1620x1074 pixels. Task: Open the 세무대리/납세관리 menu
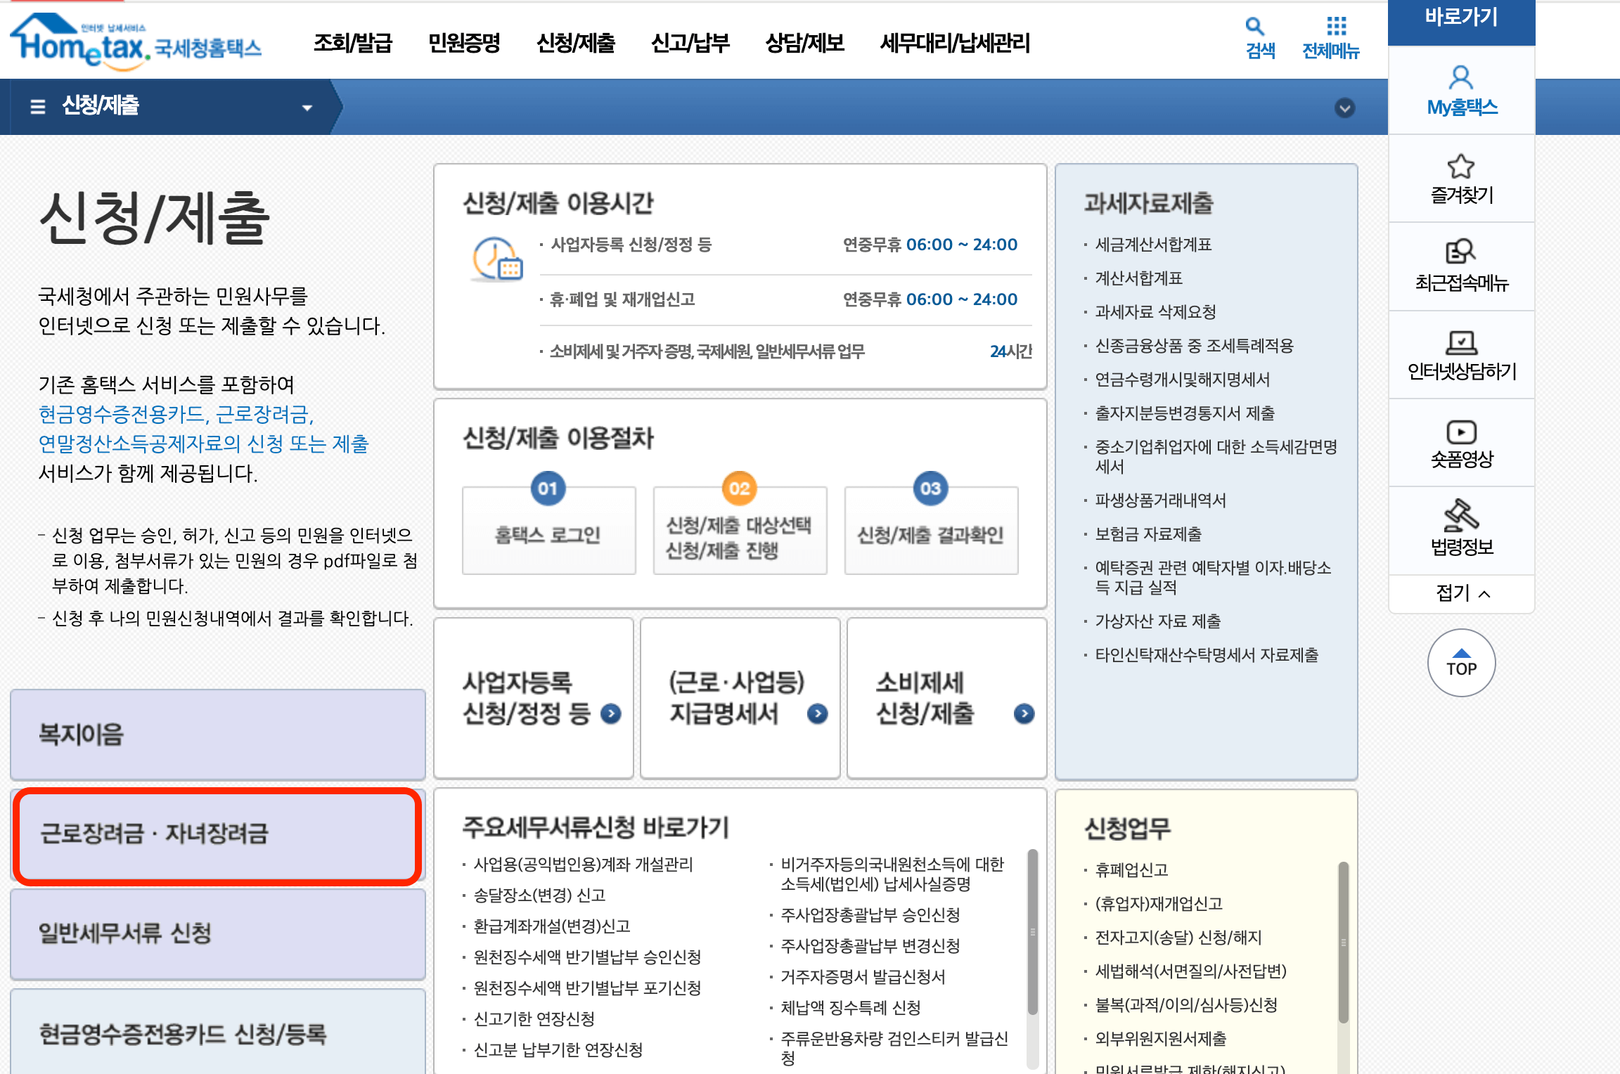click(x=955, y=44)
